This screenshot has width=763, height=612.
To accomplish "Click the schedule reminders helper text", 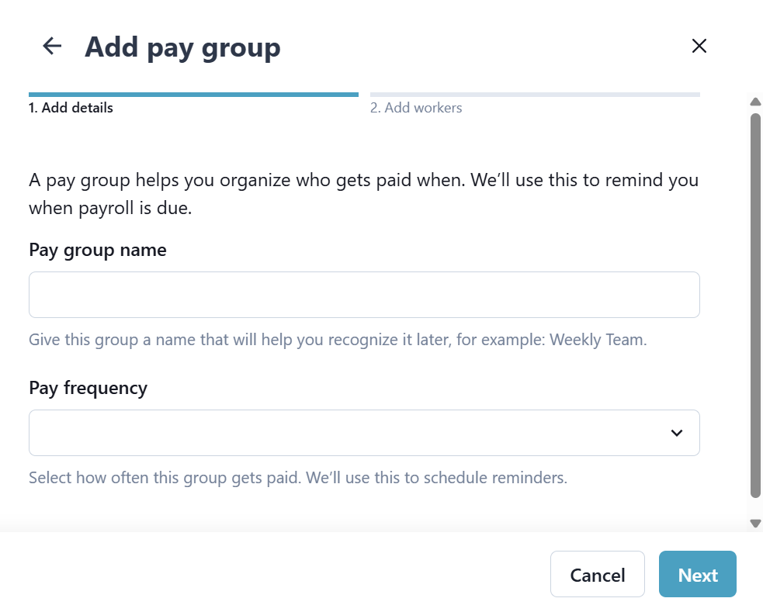I will 298,478.
